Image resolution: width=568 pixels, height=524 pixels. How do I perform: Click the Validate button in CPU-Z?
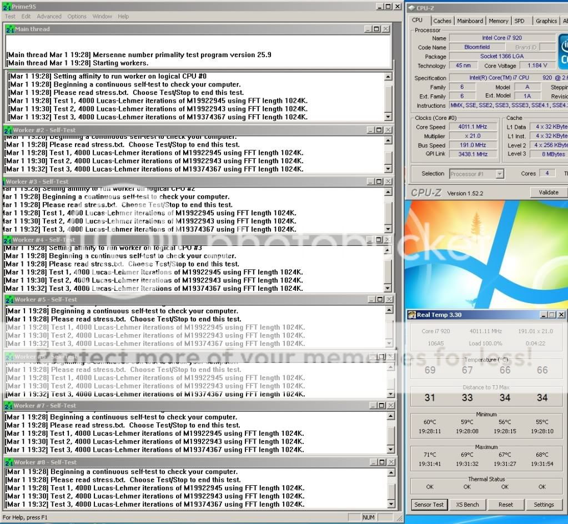pos(549,192)
